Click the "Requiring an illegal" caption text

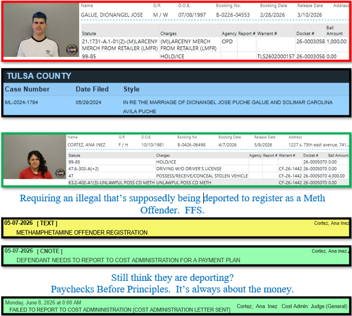pos(172,204)
